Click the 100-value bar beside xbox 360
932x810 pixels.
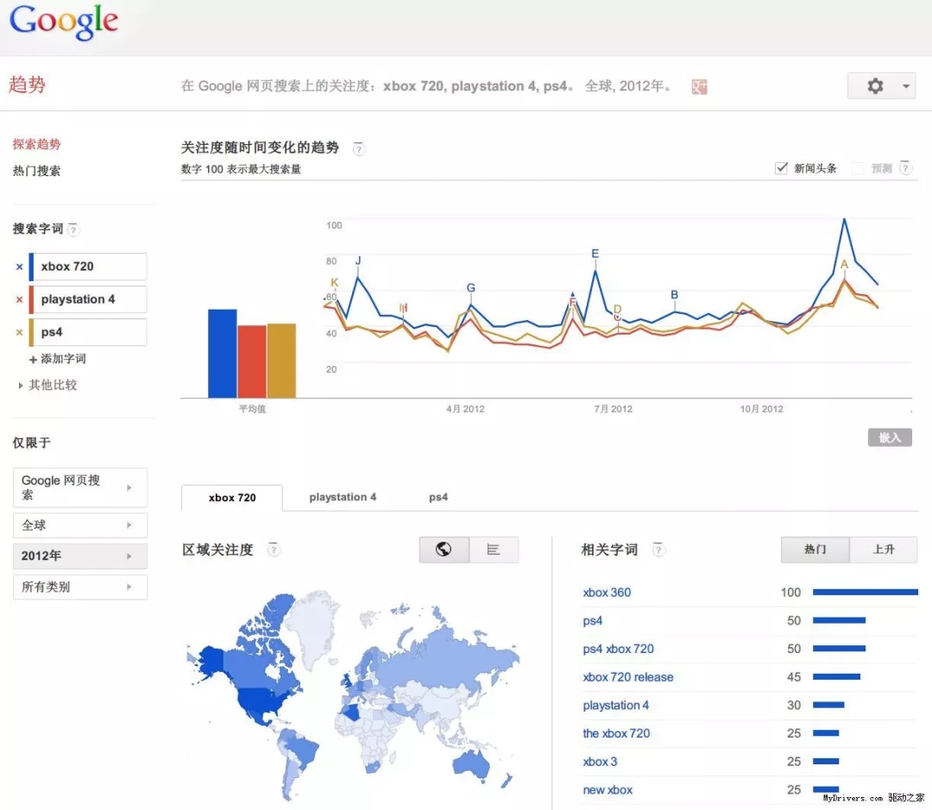(x=866, y=592)
